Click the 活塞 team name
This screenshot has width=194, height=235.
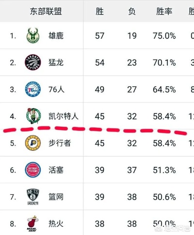tap(56, 170)
